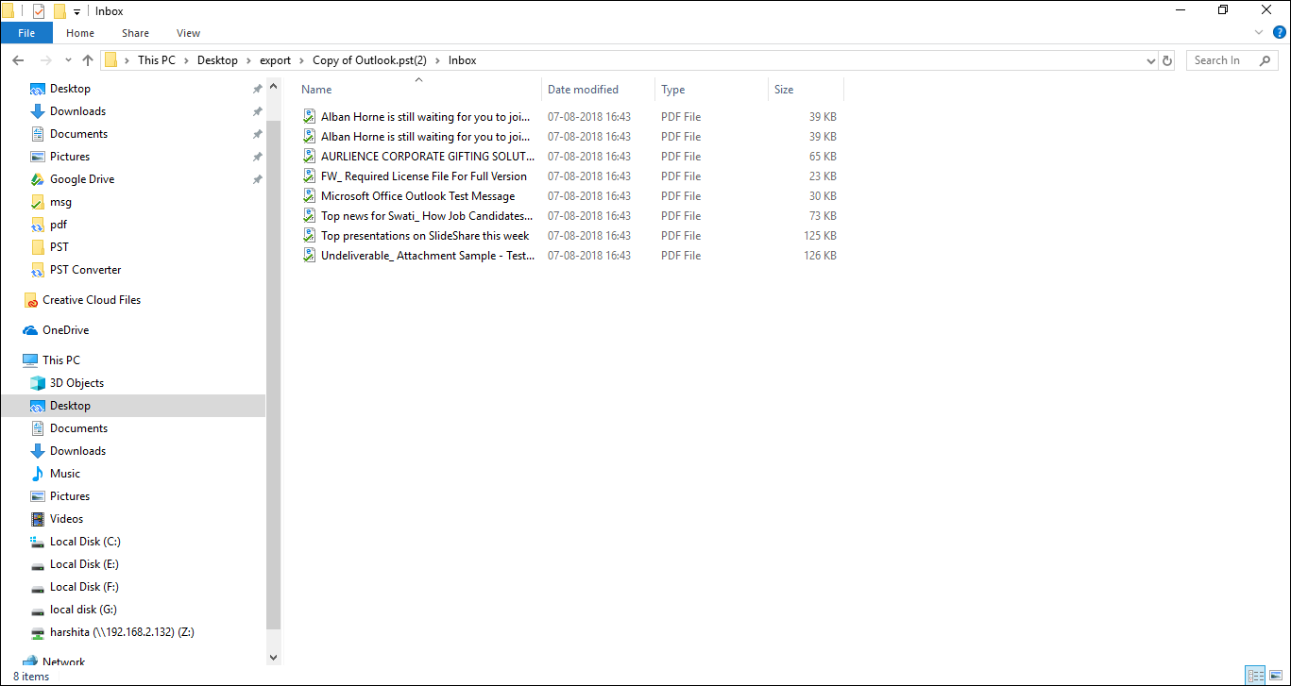Click Desktop in the address breadcrumb
Viewport: 1291px width, 686px height.
click(217, 60)
